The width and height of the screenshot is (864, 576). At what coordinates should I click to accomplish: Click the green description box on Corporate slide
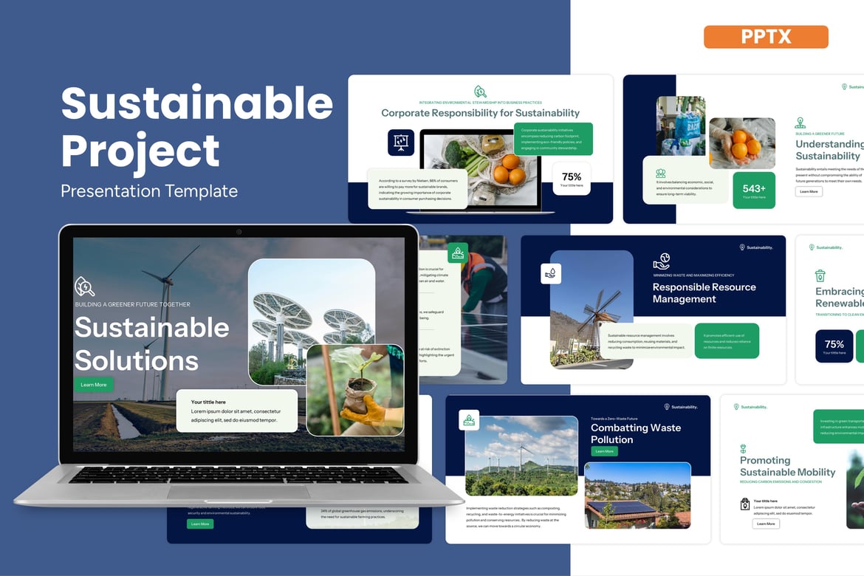(x=553, y=139)
